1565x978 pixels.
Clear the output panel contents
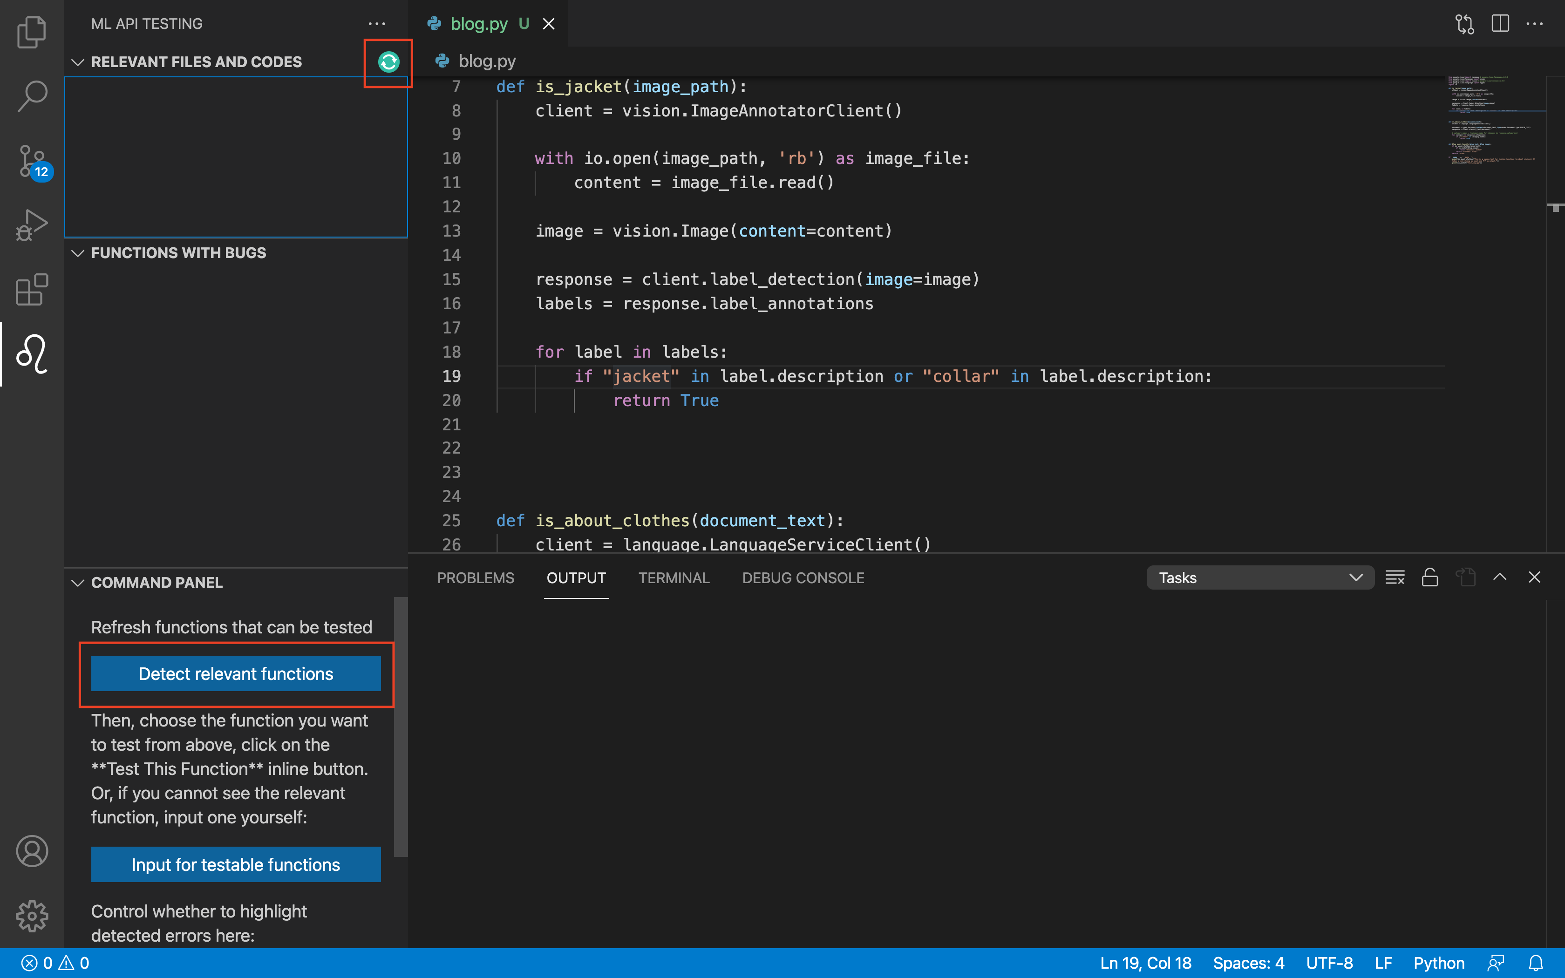1395,577
